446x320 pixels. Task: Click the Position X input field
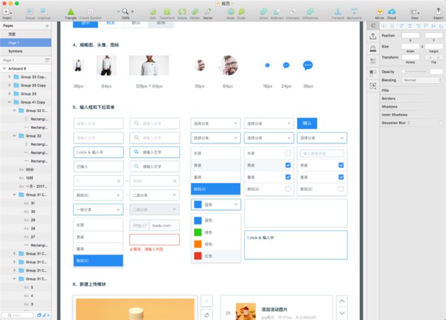pos(411,35)
